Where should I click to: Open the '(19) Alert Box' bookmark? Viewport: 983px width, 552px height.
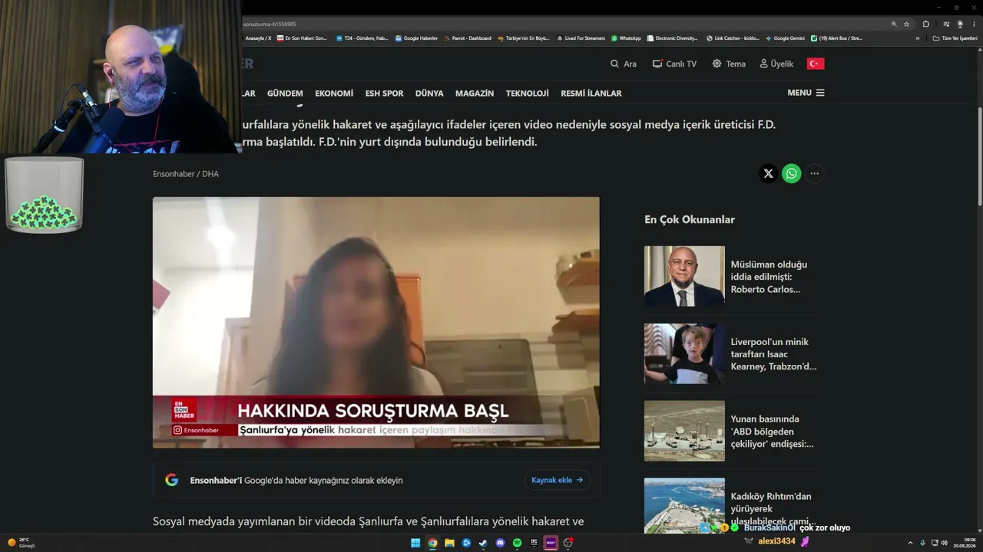[x=837, y=38]
